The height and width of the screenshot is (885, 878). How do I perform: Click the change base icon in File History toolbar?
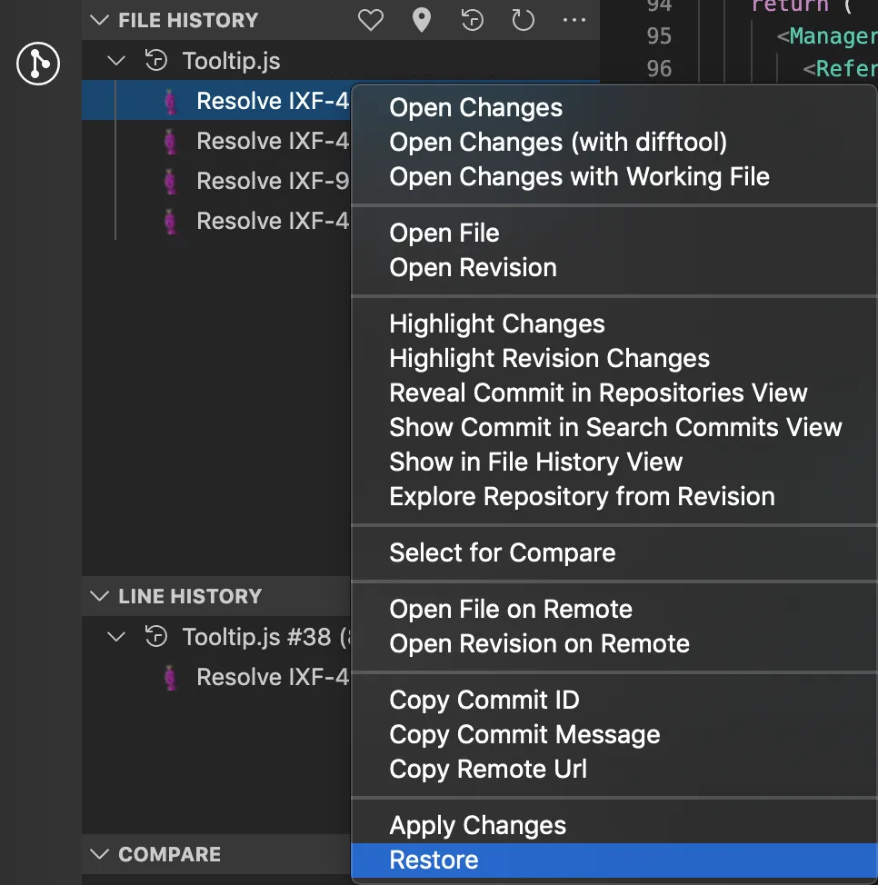pyautogui.click(x=472, y=20)
